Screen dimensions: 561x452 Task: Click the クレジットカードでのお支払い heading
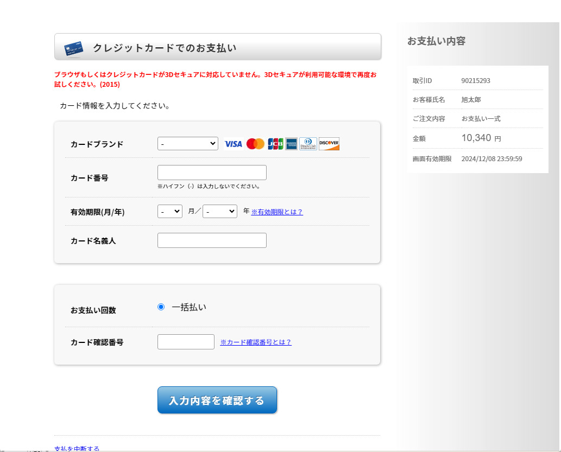point(165,48)
